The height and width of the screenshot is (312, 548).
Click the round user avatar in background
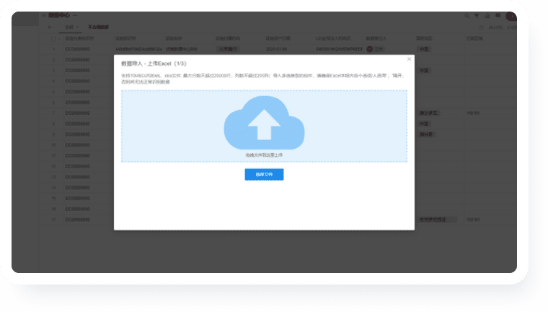coord(511,16)
